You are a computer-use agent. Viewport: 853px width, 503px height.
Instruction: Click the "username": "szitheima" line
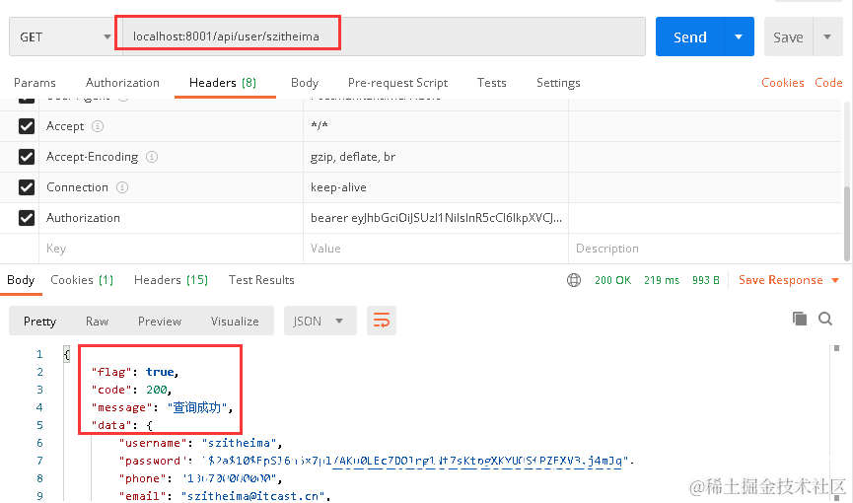click(201, 443)
